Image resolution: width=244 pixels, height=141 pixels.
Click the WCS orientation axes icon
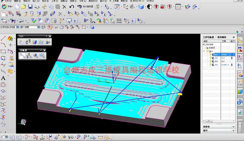click(x=125, y=7)
